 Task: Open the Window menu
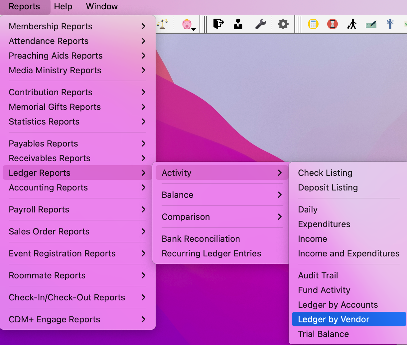(102, 6)
